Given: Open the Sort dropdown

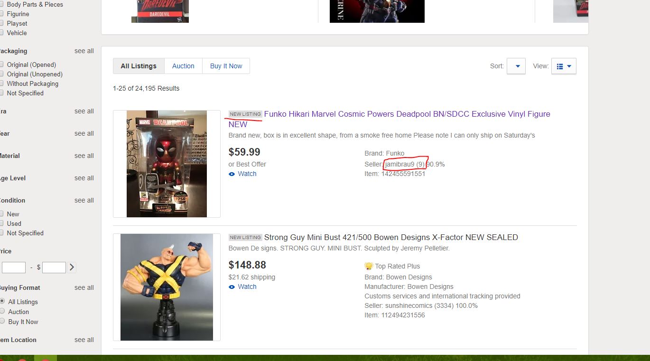Looking at the screenshot, I should (516, 66).
